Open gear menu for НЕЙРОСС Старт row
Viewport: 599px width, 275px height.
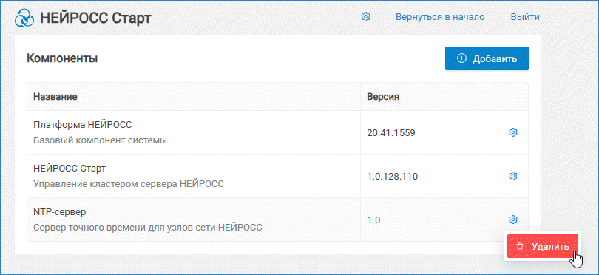[513, 176]
